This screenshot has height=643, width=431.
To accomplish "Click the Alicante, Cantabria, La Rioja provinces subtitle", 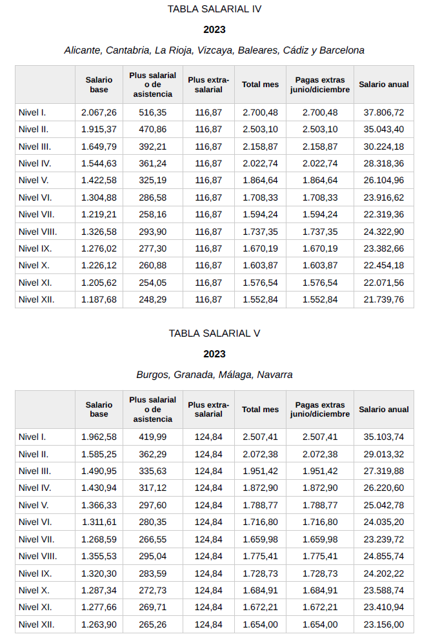I will point(214,50).
